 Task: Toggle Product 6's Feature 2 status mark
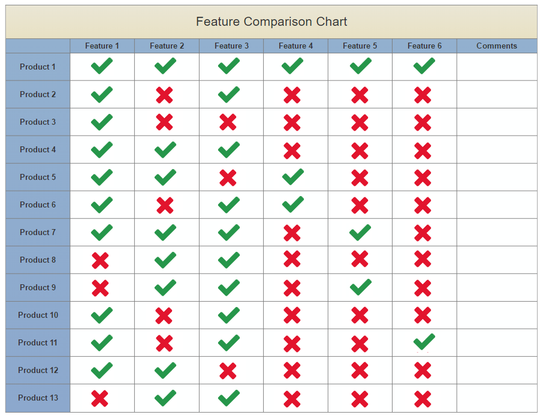point(167,205)
